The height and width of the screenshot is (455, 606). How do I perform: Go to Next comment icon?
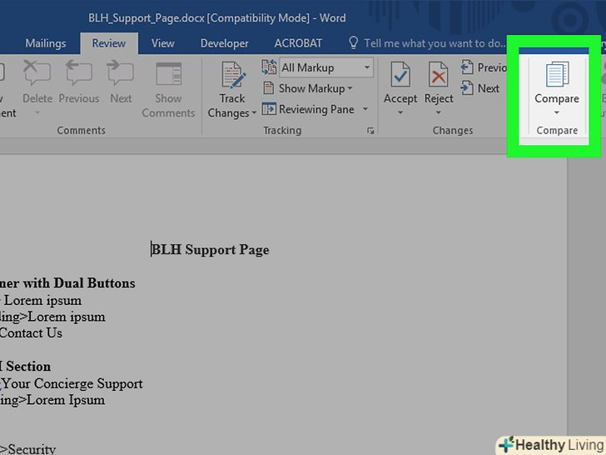(121, 77)
